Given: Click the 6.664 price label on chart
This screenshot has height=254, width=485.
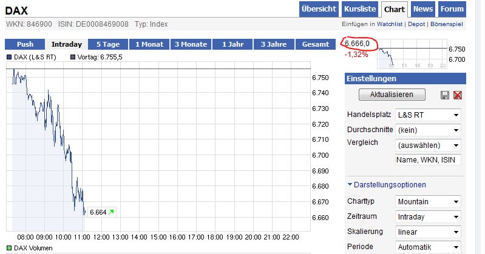Looking at the screenshot, I should coord(98,212).
